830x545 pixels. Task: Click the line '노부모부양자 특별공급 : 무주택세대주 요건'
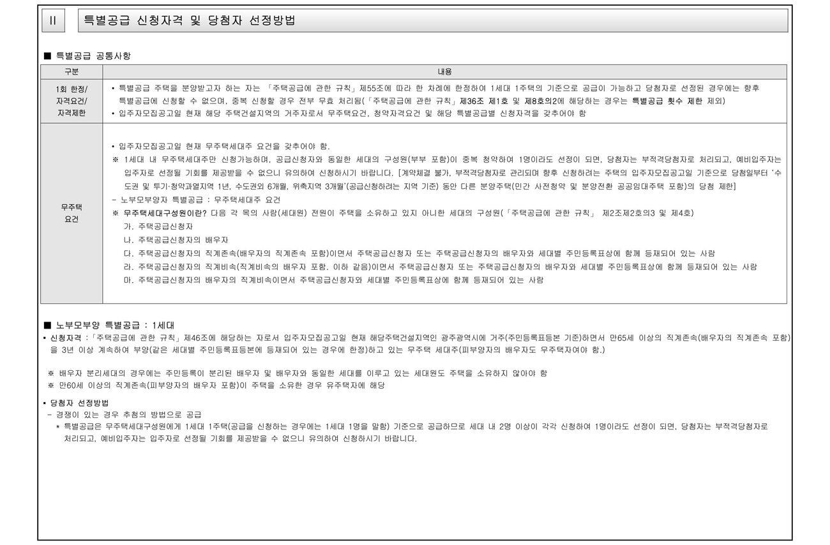tap(195, 200)
